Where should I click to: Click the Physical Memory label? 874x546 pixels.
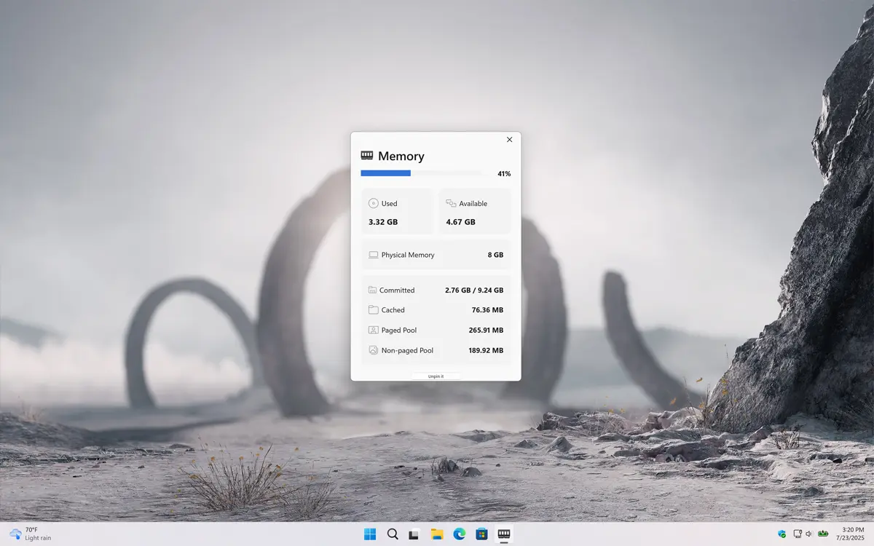(x=408, y=255)
